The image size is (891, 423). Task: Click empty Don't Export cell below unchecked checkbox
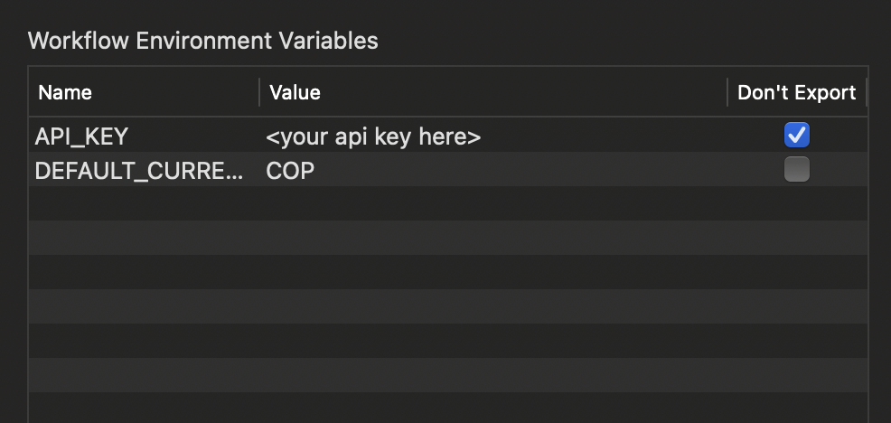click(x=797, y=203)
